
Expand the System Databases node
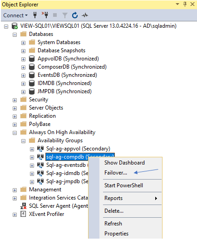pos(23,43)
